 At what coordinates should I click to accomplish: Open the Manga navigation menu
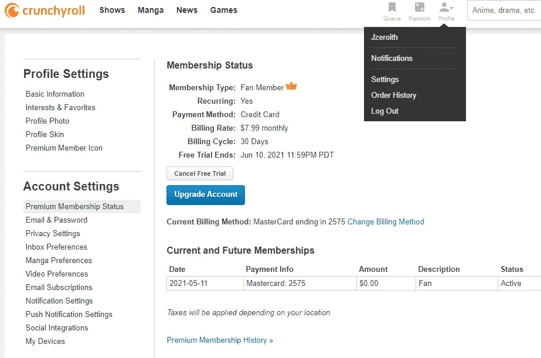point(151,11)
